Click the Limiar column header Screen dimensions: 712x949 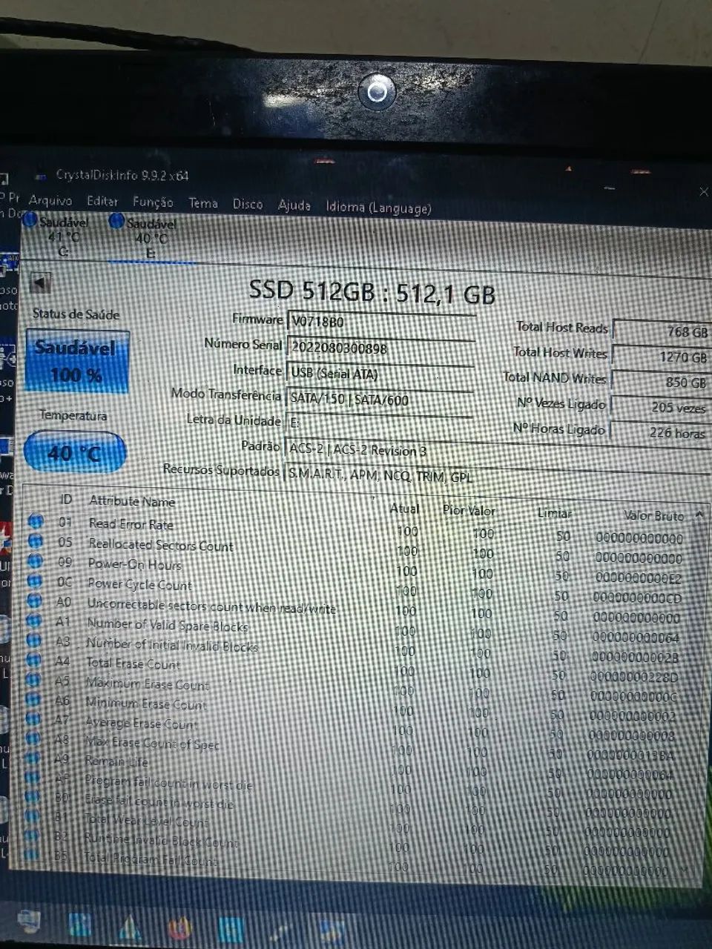click(x=553, y=513)
